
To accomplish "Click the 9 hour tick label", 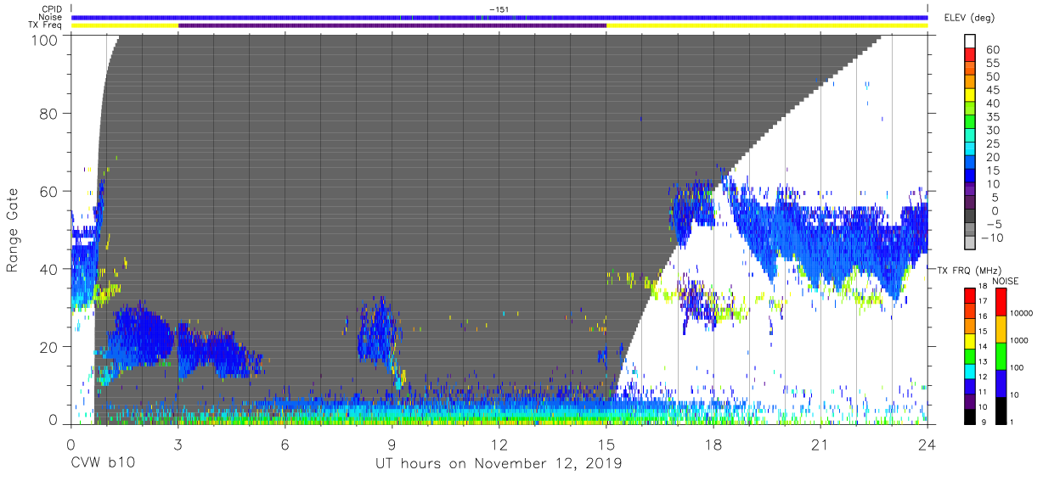I will point(392,445).
